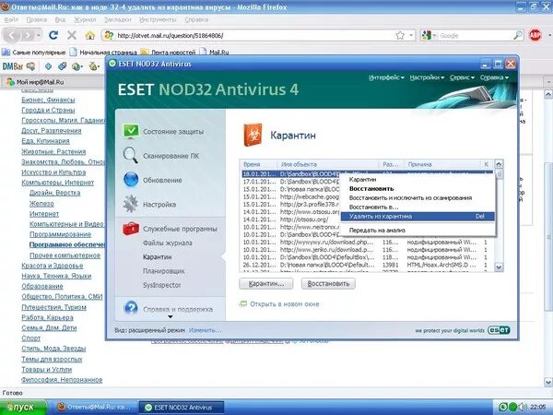Click the Программирование category link
The width and height of the screenshot is (553, 415).
(x=60, y=234)
